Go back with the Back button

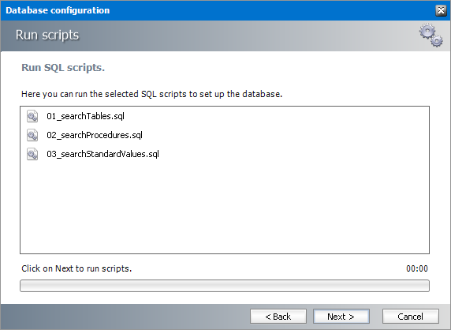coord(278,317)
